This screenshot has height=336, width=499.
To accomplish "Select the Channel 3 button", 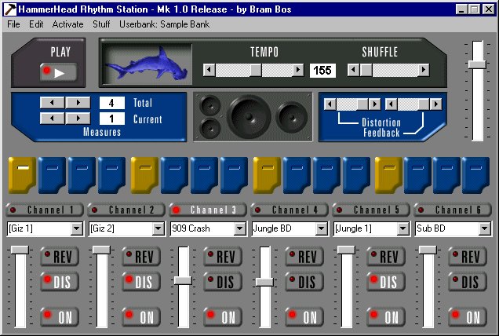I will click(208, 210).
